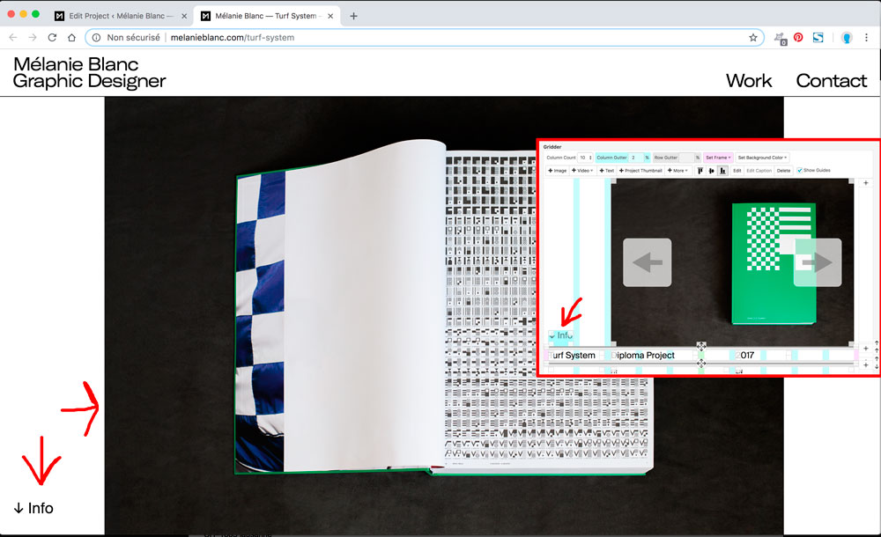Click the previous-image left arrow in Gridder
This screenshot has height=537, width=881.
pyautogui.click(x=648, y=262)
